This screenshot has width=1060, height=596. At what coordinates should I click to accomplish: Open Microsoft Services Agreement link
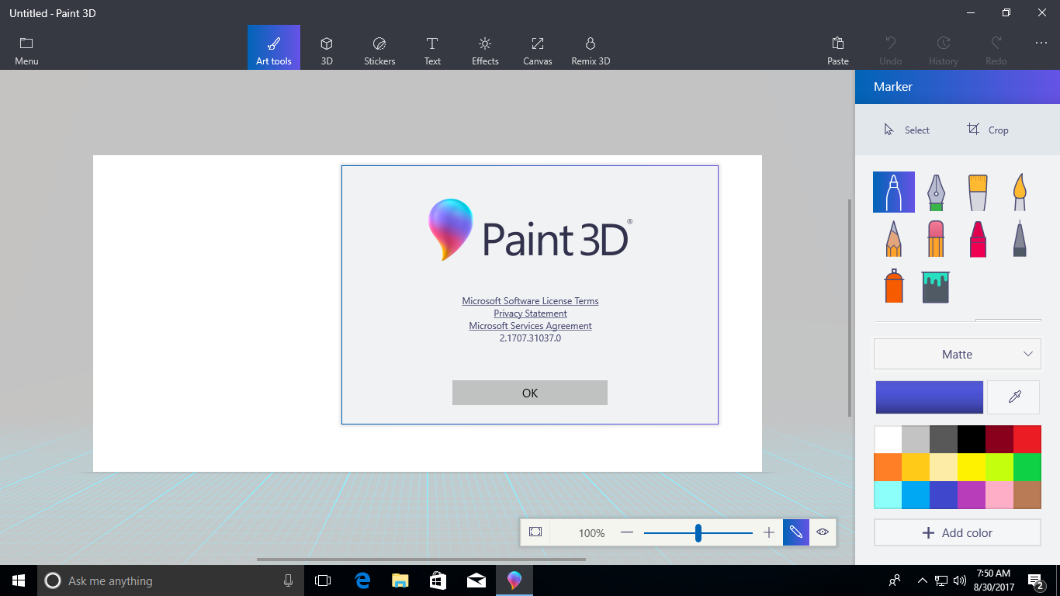530,326
